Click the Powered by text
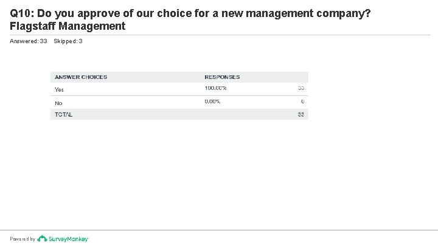The height and width of the screenshot is (246, 438). click(x=23, y=239)
